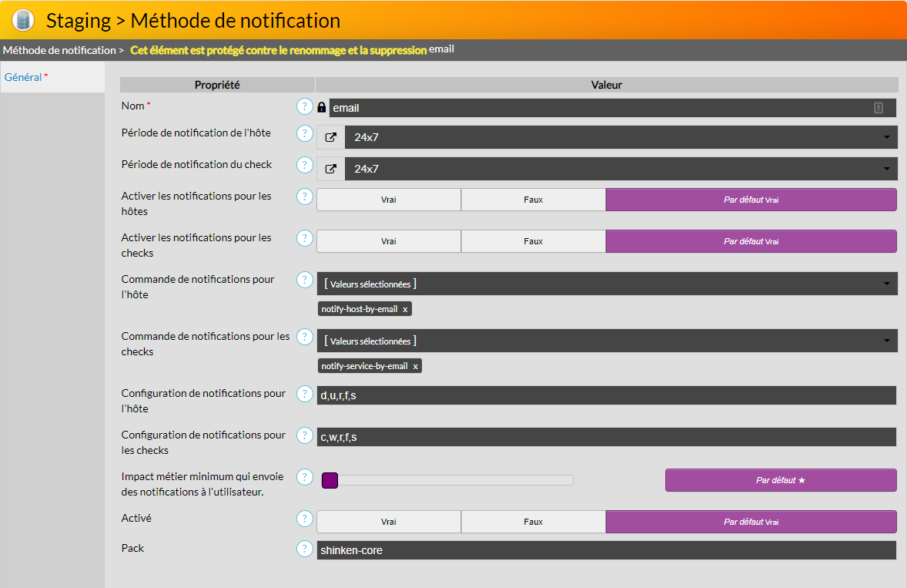Open external link icon for check notification period

[330, 169]
